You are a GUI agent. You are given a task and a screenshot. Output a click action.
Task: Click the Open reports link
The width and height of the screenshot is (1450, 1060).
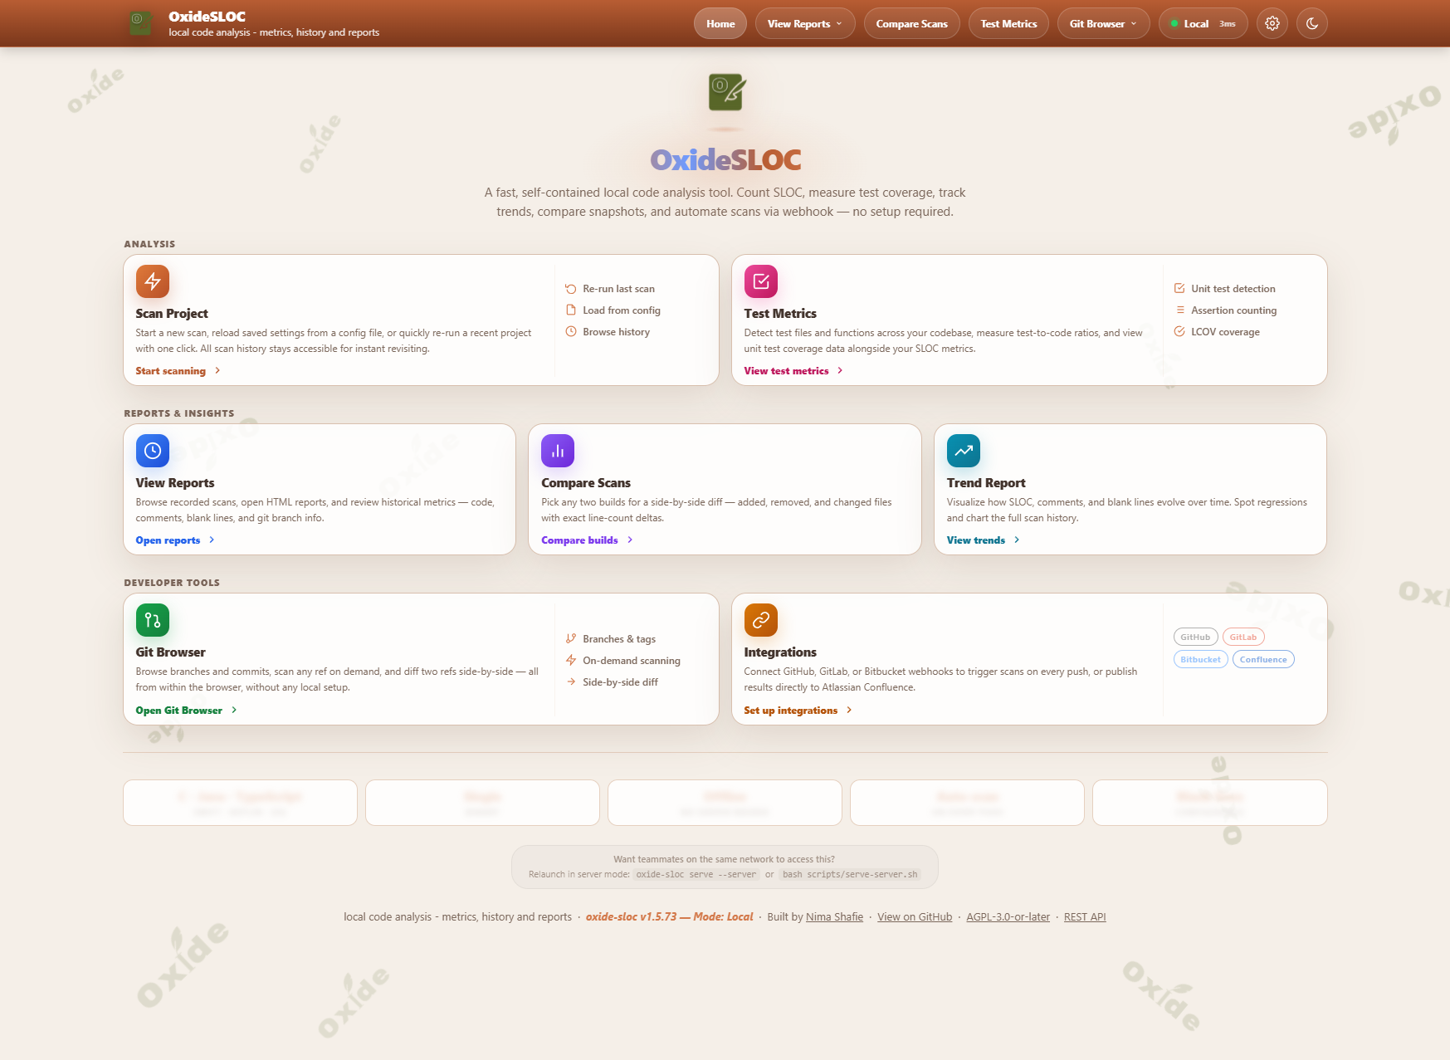tap(168, 540)
